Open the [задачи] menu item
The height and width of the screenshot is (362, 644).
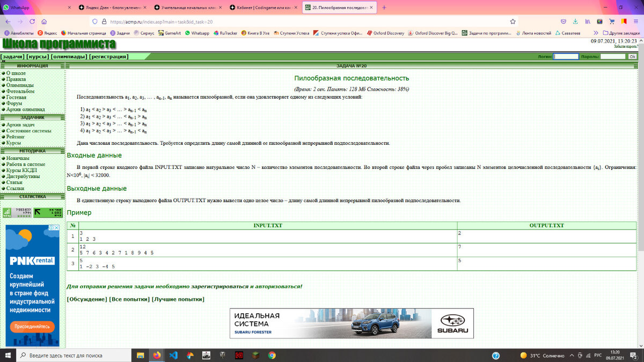coord(13,56)
